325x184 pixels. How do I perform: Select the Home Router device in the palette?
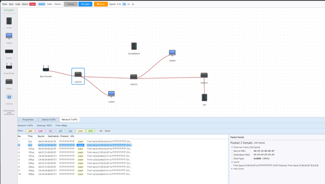tap(9, 66)
